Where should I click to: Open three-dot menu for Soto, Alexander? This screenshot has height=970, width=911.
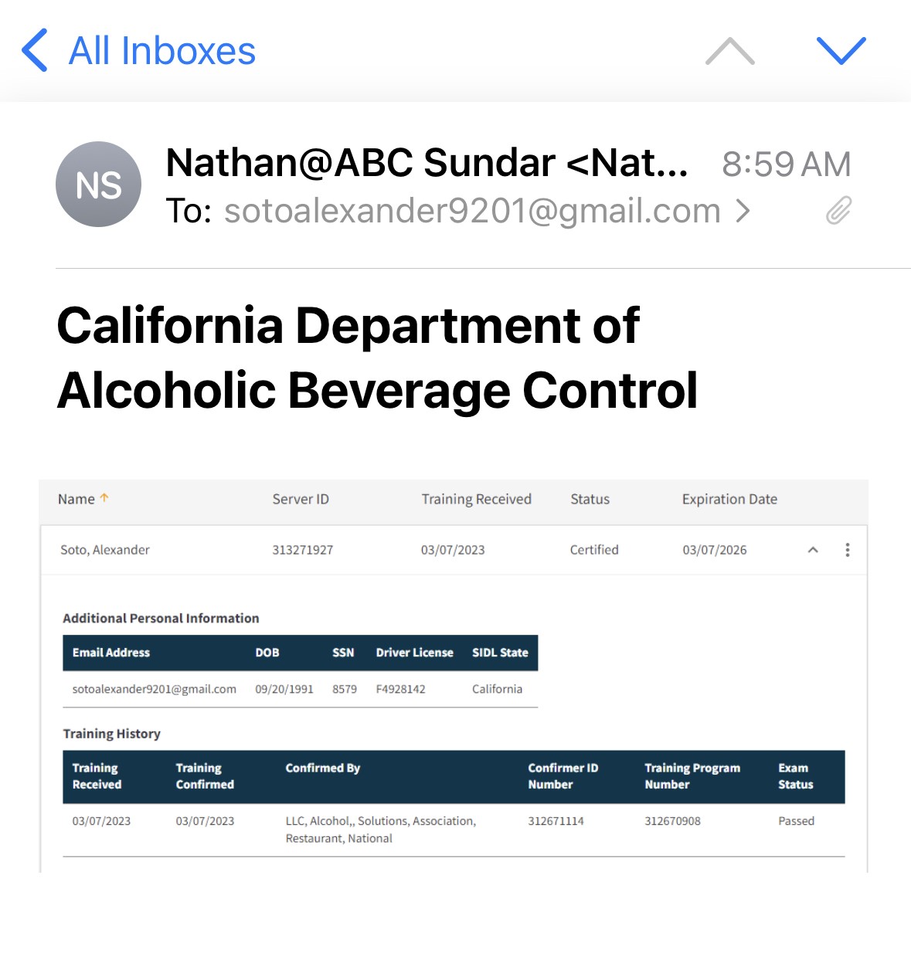(x=848, y=550)
